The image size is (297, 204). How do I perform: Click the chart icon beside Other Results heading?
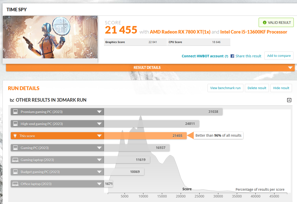12,100
